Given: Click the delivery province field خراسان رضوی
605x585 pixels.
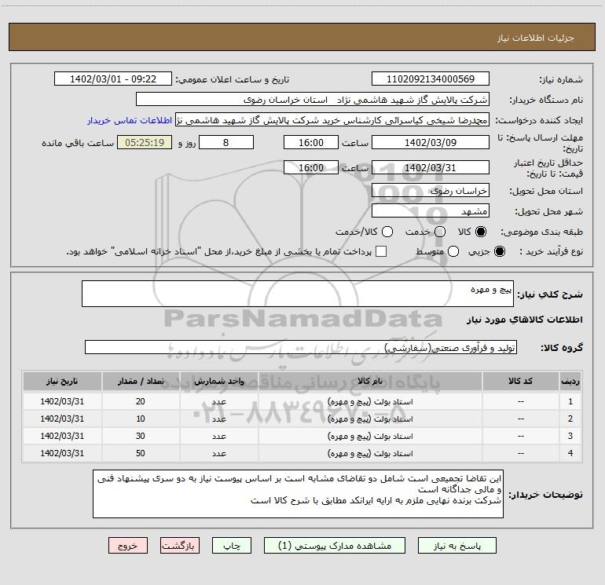Looking at the screenshot, I should tap(431, 190).
